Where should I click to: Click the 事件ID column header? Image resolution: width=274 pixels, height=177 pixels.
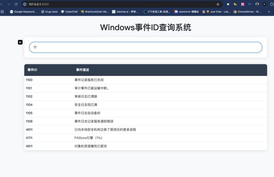pyautogui.click(x=32, y=70)
